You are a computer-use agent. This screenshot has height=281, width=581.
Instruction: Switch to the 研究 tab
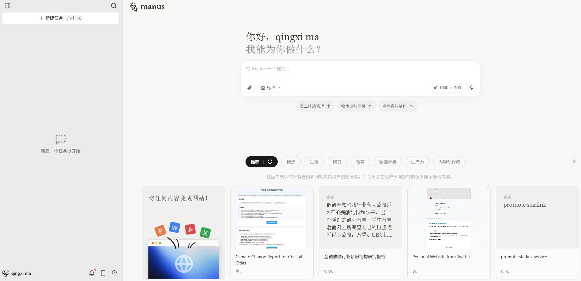[337, 162]
